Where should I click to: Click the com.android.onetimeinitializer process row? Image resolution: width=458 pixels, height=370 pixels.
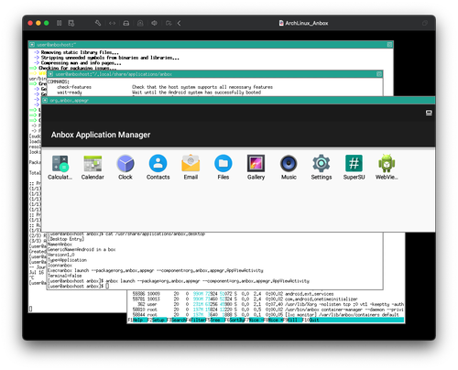(266, 299)
